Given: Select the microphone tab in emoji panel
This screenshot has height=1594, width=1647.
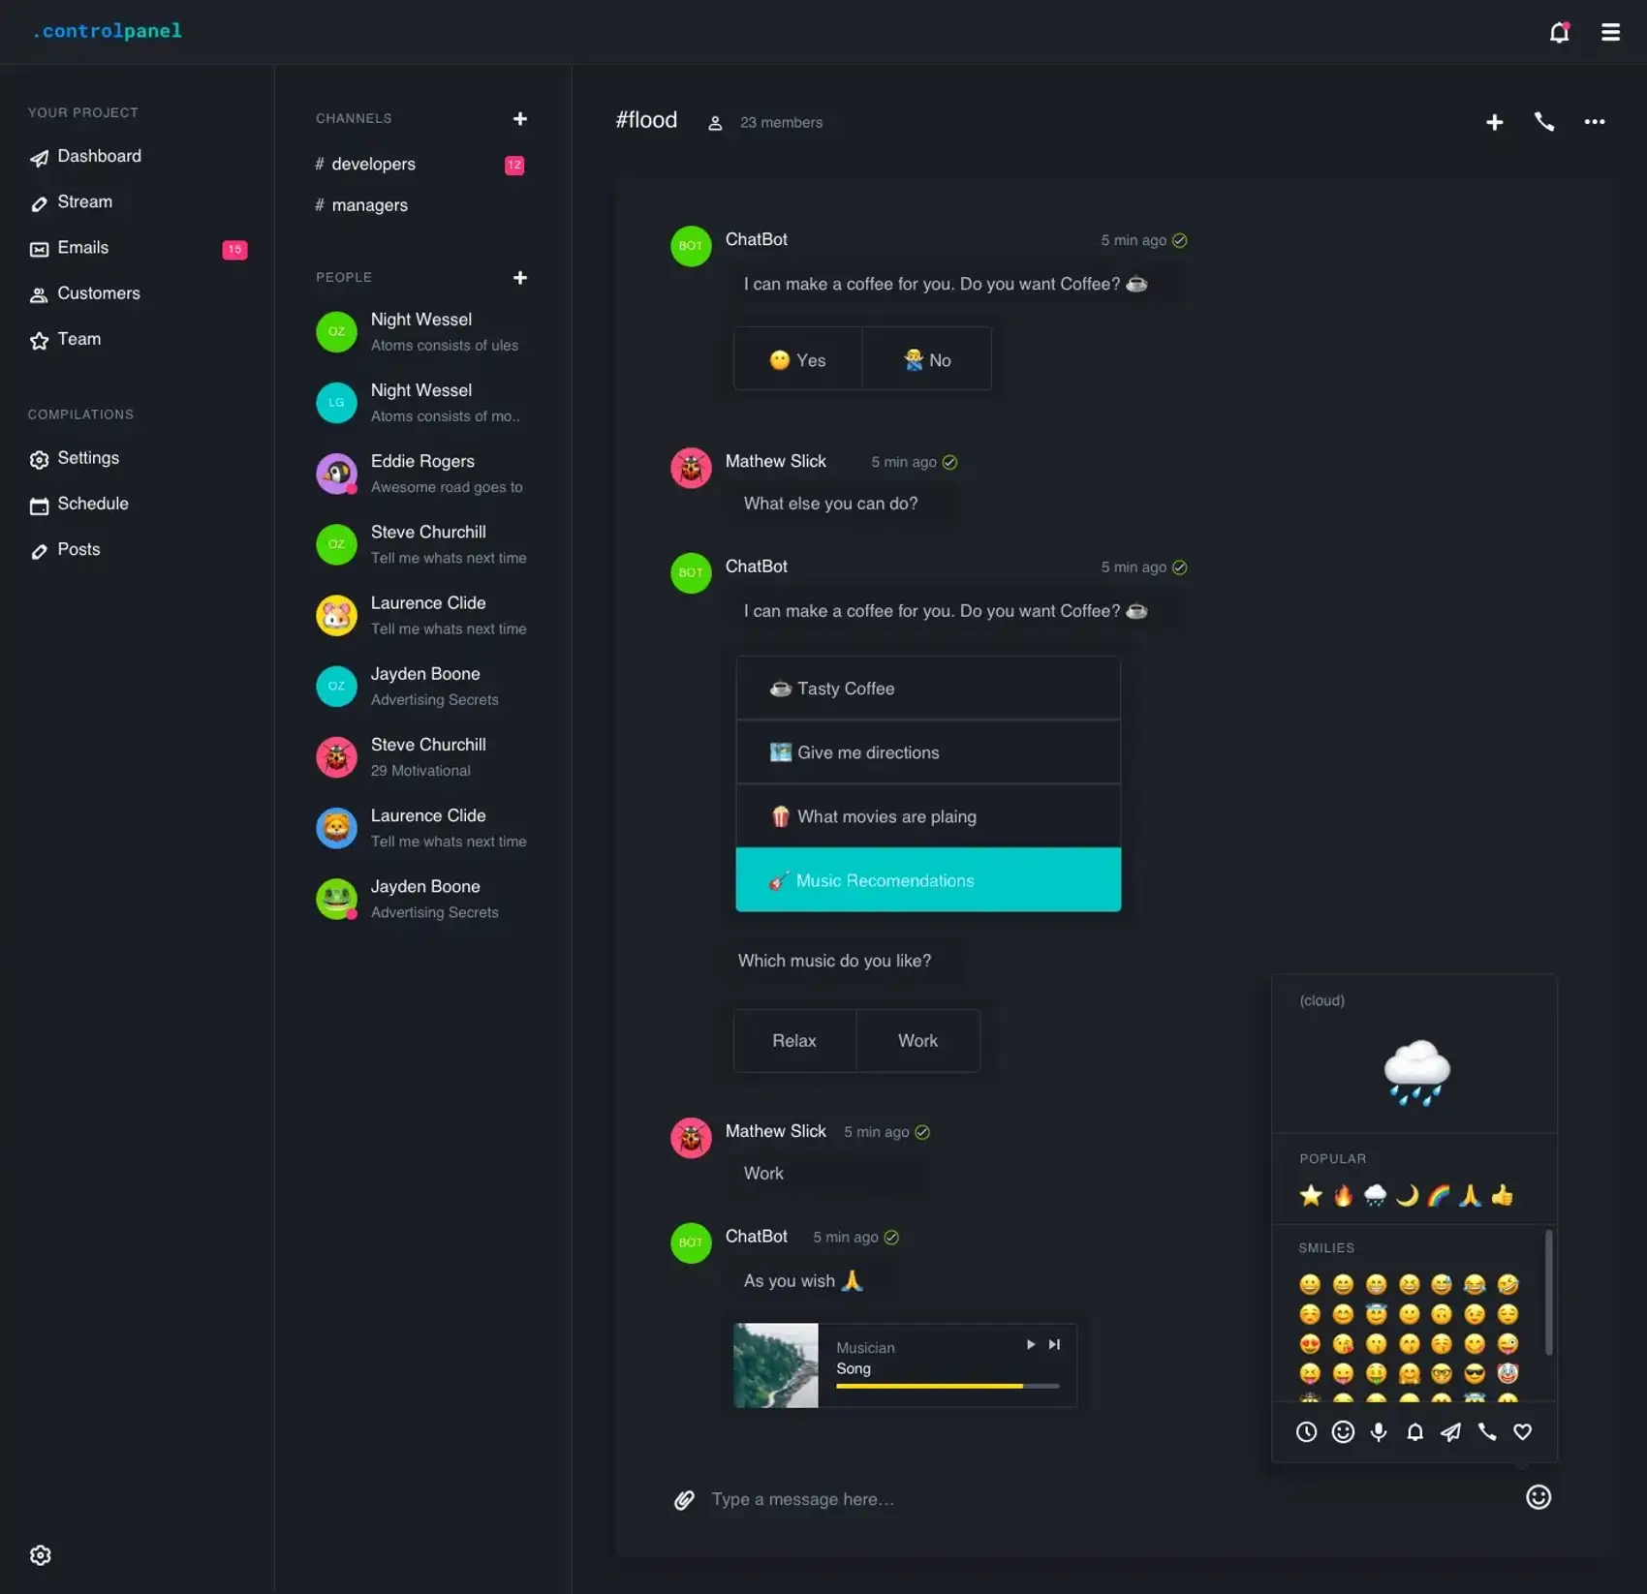Looking at the screenshot, I should pyautogui.click(x=1379, y=1431).
